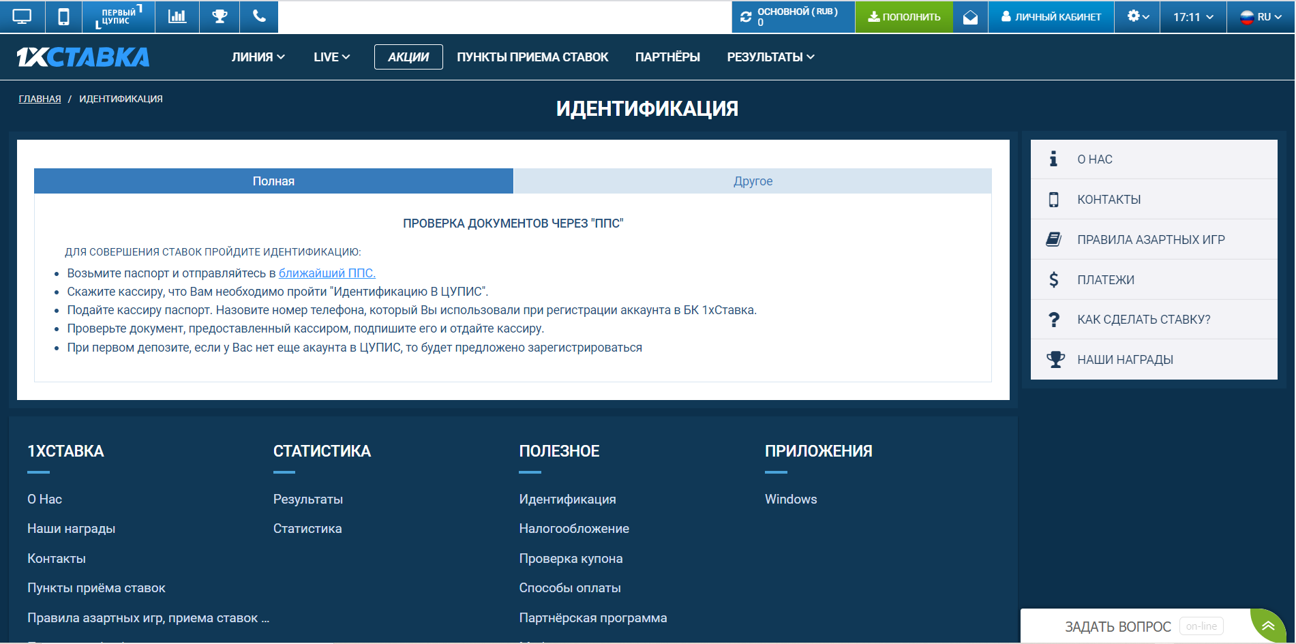Open sidebar О НАС item
This screenshot has width=1296, height=644.
click(1154, 159)
